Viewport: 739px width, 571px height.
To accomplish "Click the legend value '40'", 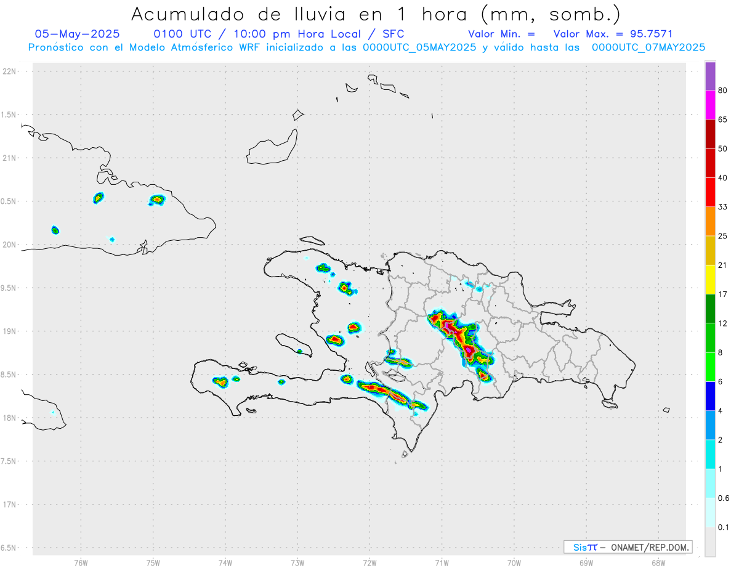I will click(x=723, y=178).
